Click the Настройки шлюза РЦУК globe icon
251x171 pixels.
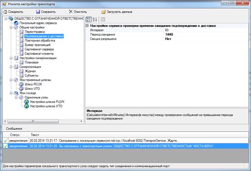click(x=26, y=102)
